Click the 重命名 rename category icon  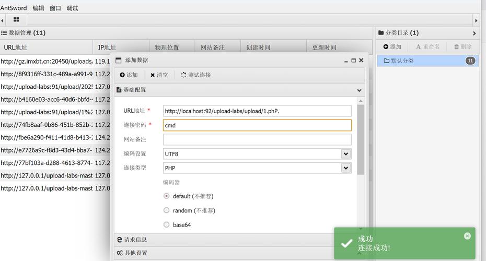418,47
